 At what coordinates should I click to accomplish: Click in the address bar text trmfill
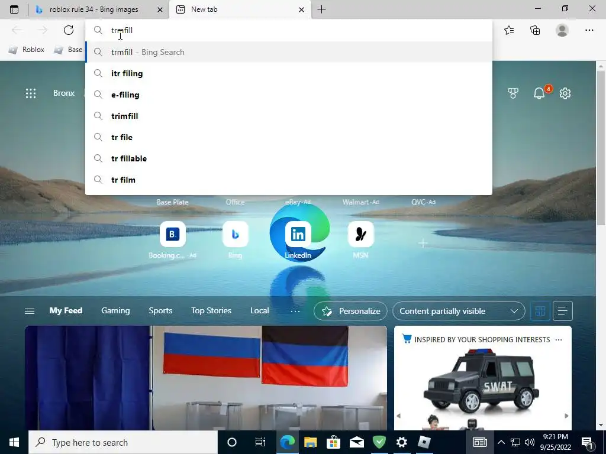click(x=122, y=30)
